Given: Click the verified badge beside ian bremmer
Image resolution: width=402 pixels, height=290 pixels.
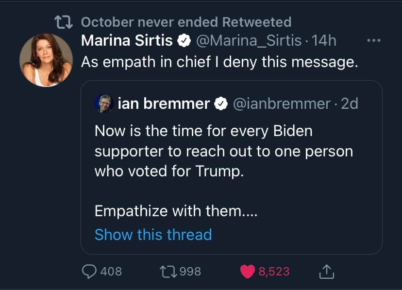Looking at the screenshot, I should (x=221, y=103).
